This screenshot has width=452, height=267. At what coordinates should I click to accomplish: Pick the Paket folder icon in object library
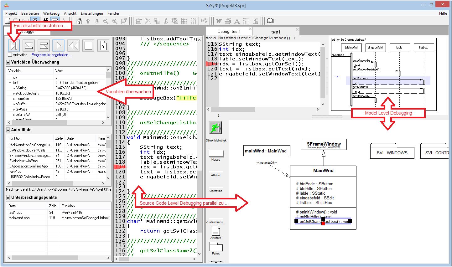[216, 247]
